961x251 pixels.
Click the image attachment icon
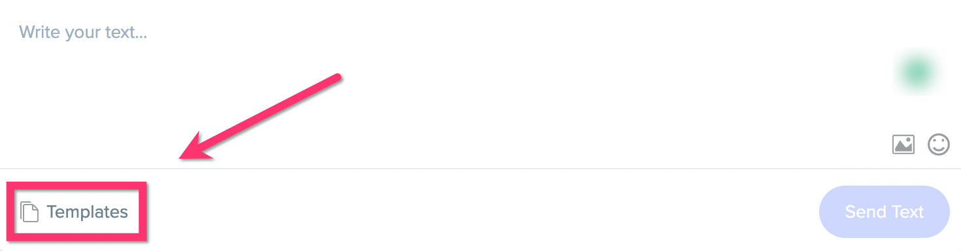click(x=903, y=144)
